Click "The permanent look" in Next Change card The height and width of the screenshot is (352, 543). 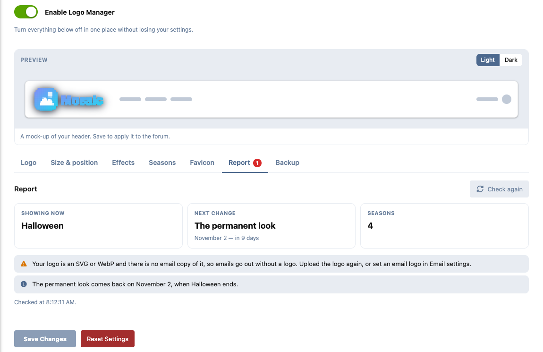coord(235,226)
